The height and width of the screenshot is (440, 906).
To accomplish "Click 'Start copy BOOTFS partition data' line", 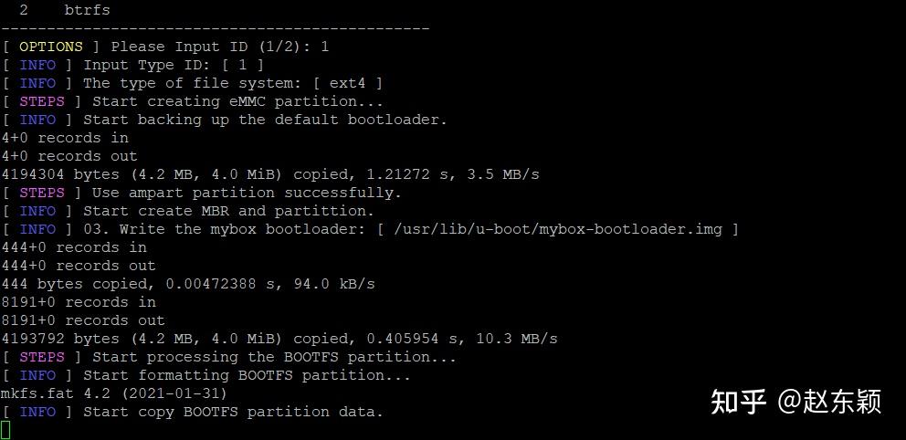I will click(193, 413).
